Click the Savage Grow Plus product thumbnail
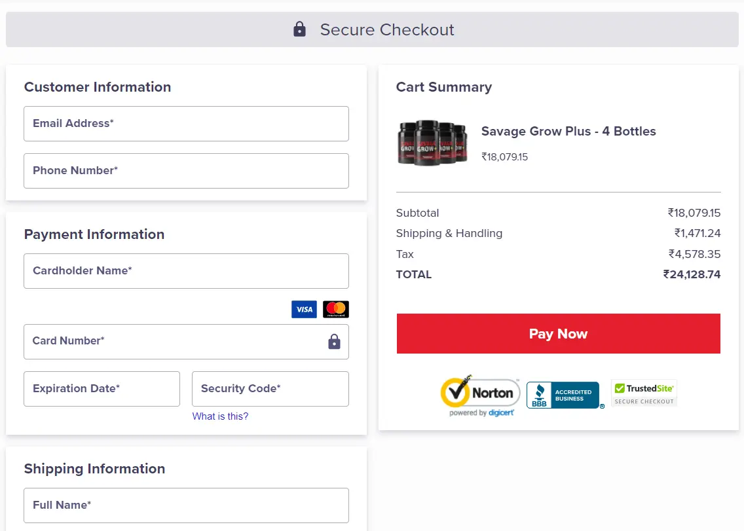The image size is (744, 531). [432, 142]
